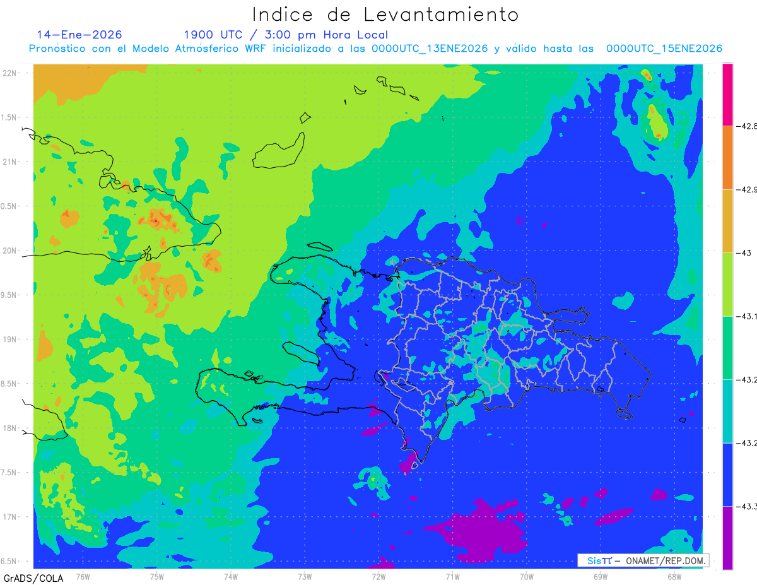
Task: Click the '-43' color bar value
Action: 744,252
